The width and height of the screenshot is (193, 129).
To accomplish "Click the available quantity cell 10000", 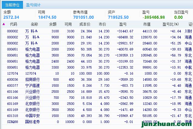I will (x=70, y=122).
